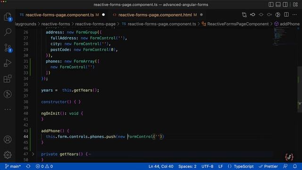Open errors and warnings count in status bar

44,166
